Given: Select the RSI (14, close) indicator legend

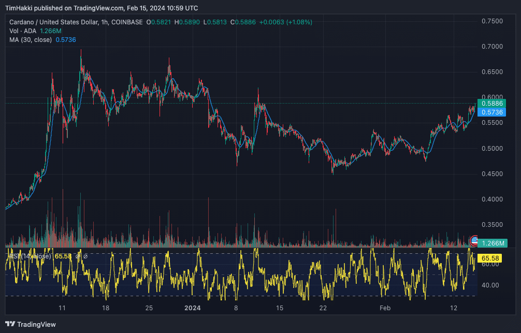Looking at the screenshot, I should click(x=28, y=256).
